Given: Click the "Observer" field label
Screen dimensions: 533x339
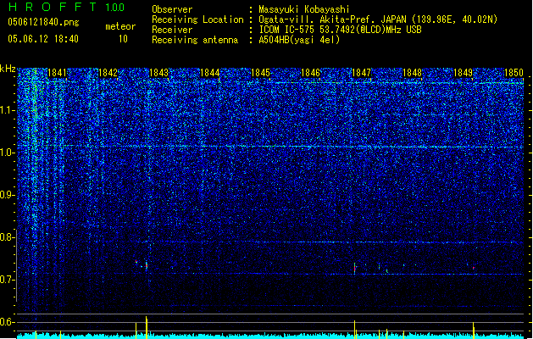Looking at the screenshot, I should pos(172,9).
